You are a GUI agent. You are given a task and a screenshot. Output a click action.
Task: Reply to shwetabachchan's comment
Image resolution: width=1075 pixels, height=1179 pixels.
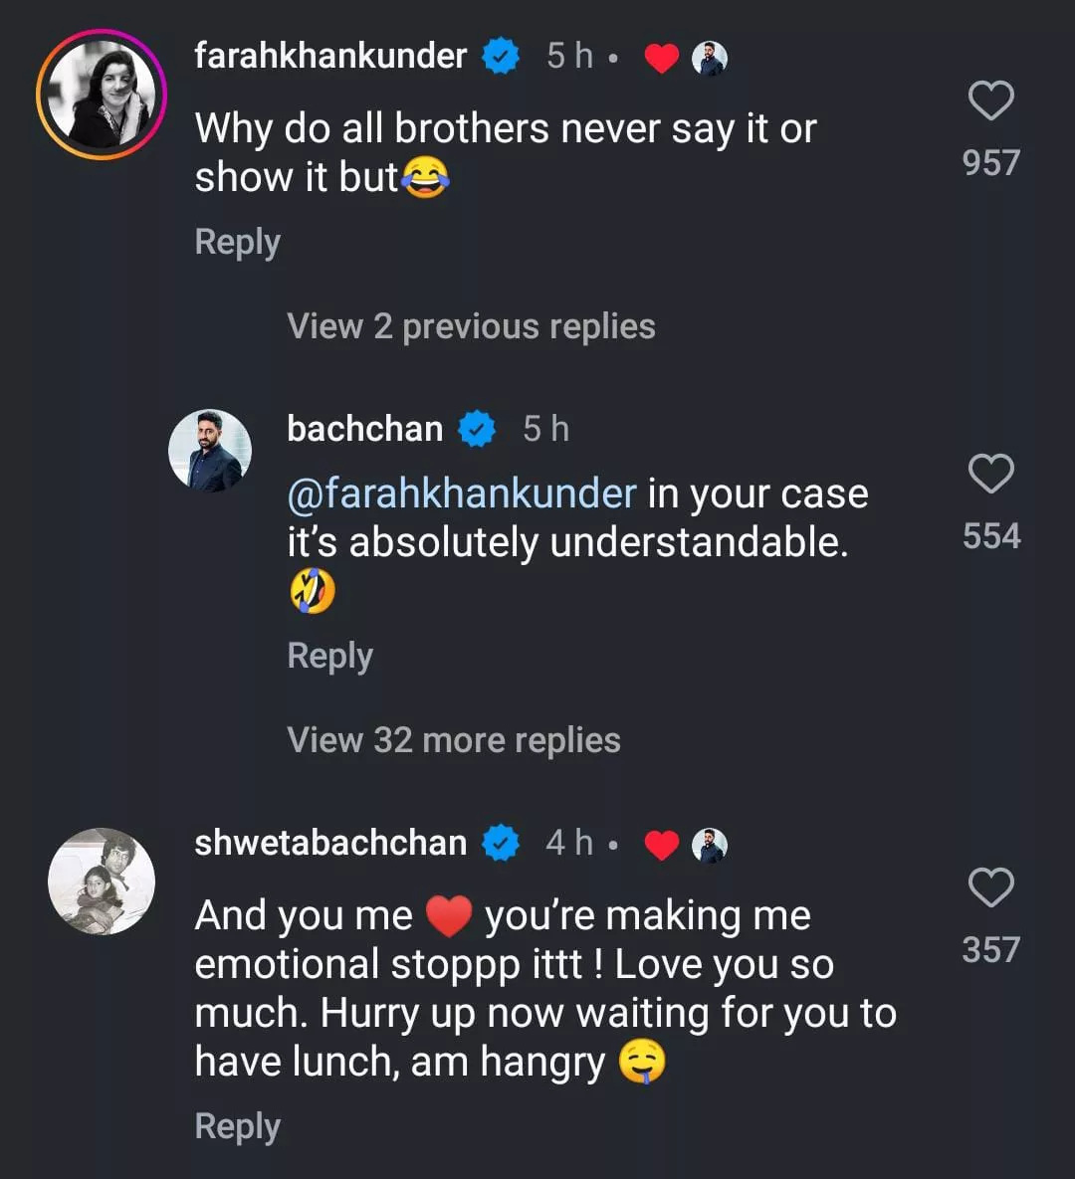pyautogui.click(x=238, y=1126)
